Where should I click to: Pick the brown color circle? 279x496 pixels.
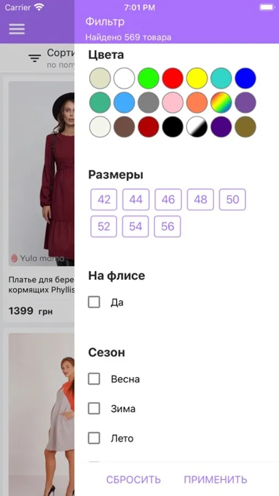(x=124, y=127)
